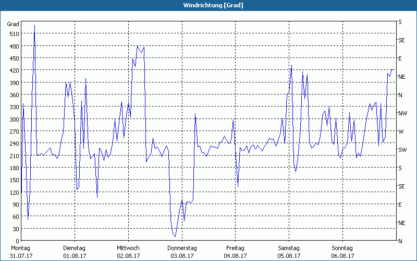
Task: Click the 'Freitag' day label
Action: (x=235, y=248)
